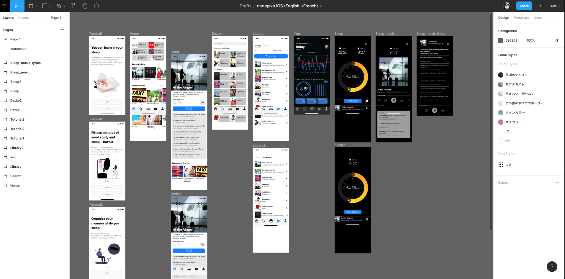This screenshot has width=565, height=279.
Task: Select the Comment tool
Action: click(x=96, y=6)
